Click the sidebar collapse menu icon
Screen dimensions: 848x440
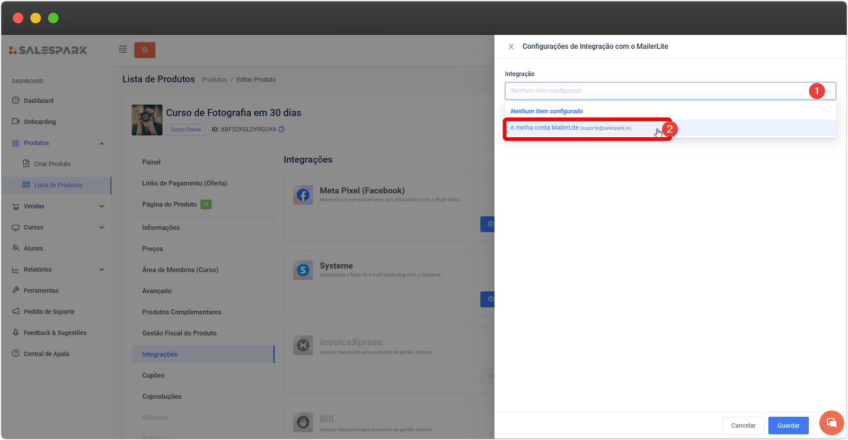pos(122,50)
